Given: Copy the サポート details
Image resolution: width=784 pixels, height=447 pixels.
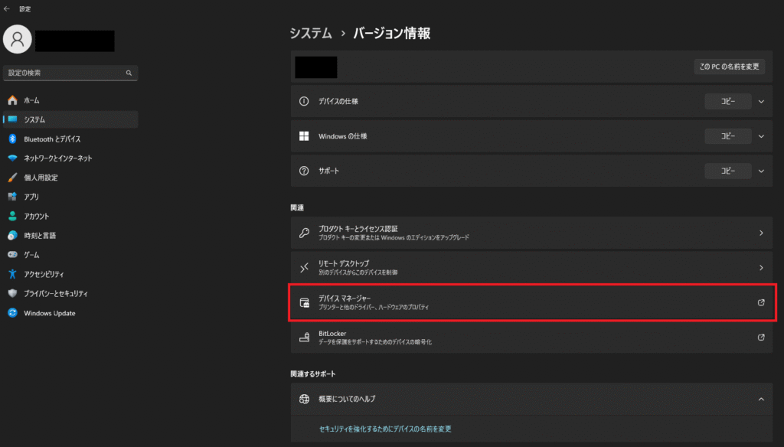Looking at the screenshot, I should 728,171.
